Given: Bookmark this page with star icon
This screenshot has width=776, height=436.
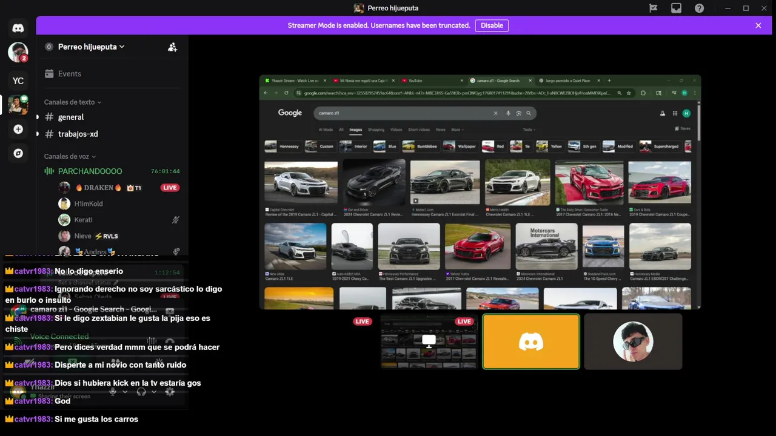Looking at the screenshot, I should click(629, 93).
